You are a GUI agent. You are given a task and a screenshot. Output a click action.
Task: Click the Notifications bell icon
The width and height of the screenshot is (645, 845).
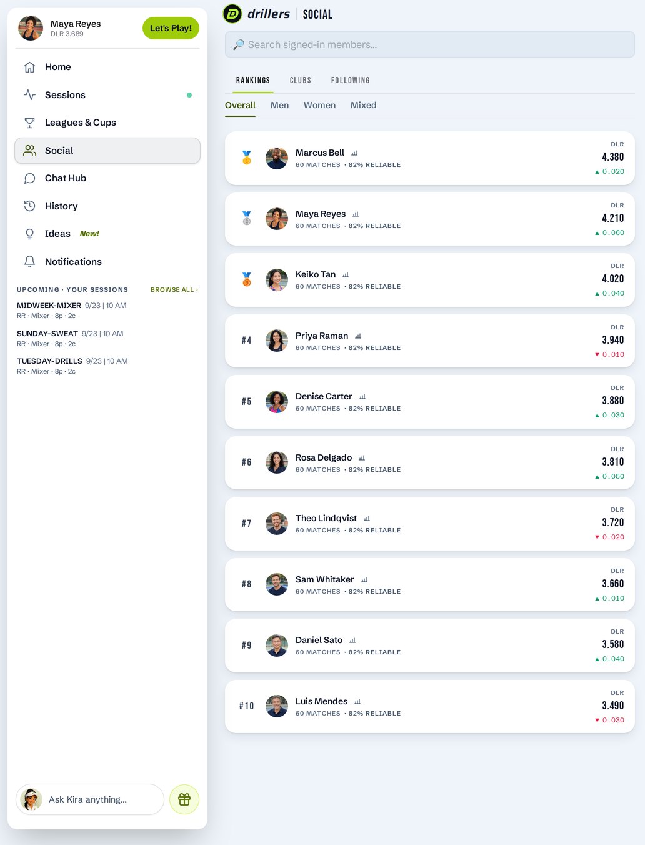[29, 262]
